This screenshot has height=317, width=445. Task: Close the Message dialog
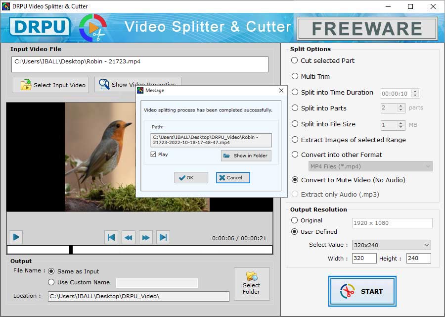(x=281, y=91)
